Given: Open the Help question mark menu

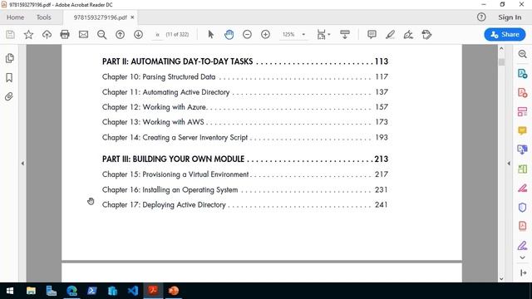Looking at the screenshot, I should pos(481,17).
